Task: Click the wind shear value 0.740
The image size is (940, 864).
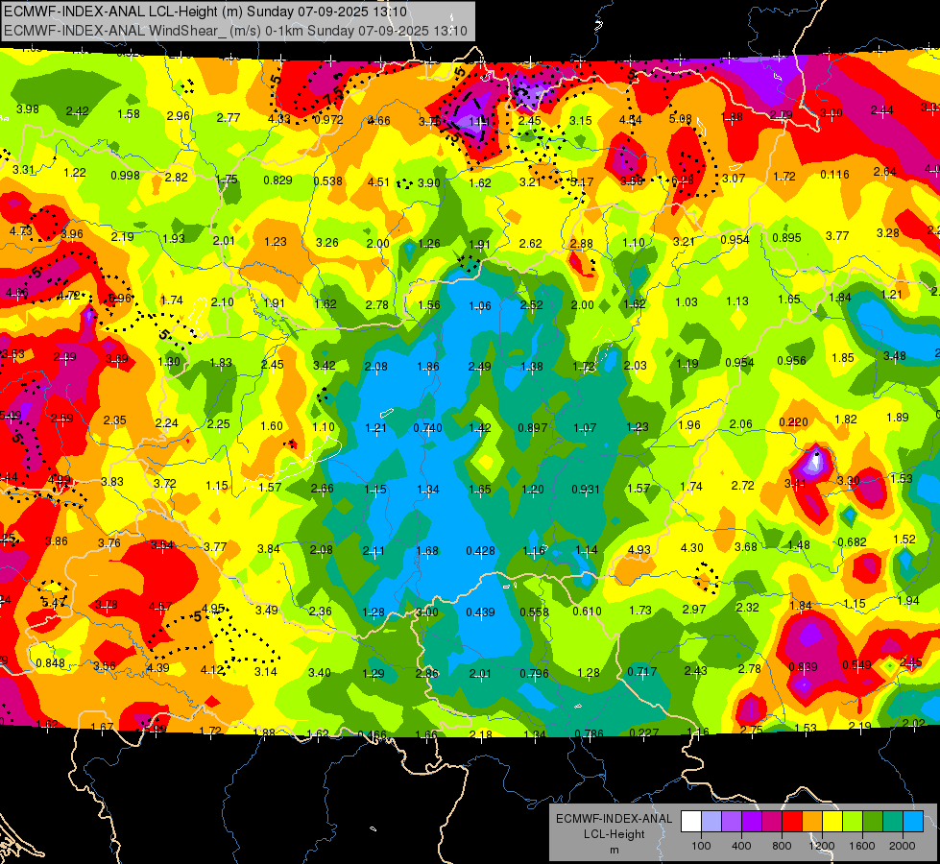Action: (428, 427)
